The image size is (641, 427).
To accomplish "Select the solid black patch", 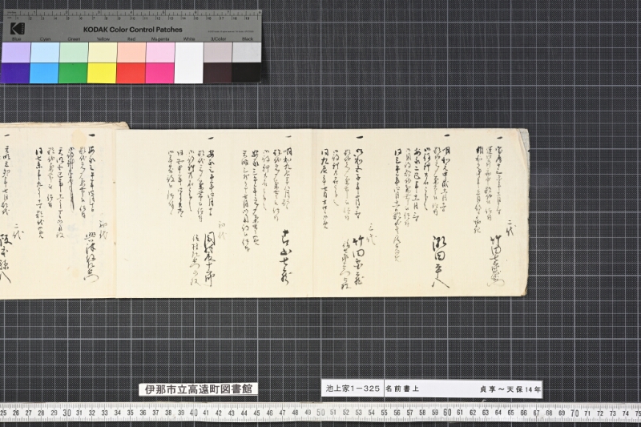I will pos(247,73).
